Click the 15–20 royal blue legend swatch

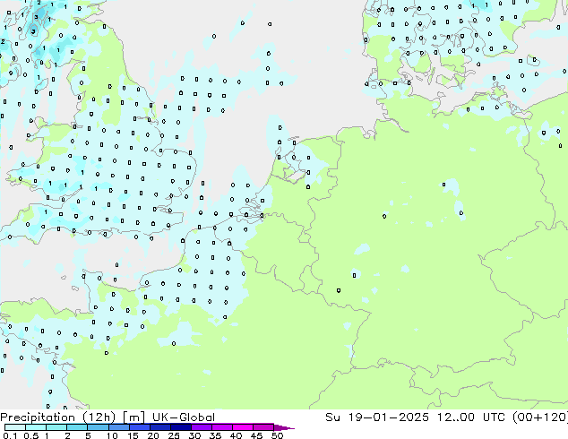pyautogui.click(x=139, y=427)
